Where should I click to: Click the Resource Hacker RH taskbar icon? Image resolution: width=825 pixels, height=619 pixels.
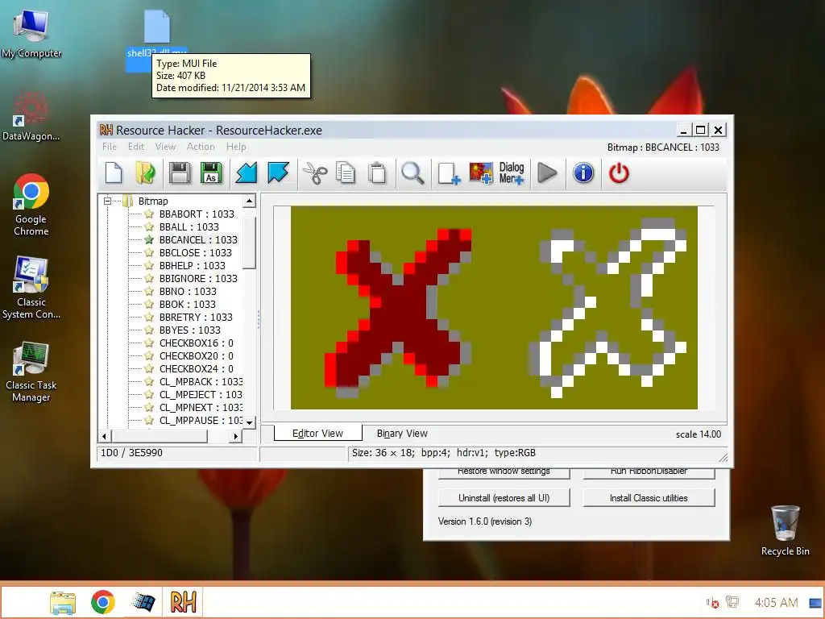[x=183, y=601]
